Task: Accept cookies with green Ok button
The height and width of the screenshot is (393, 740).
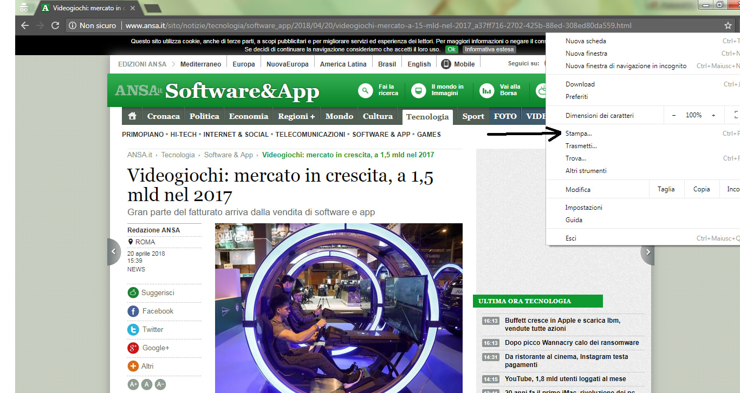Action: coord(451,49)
